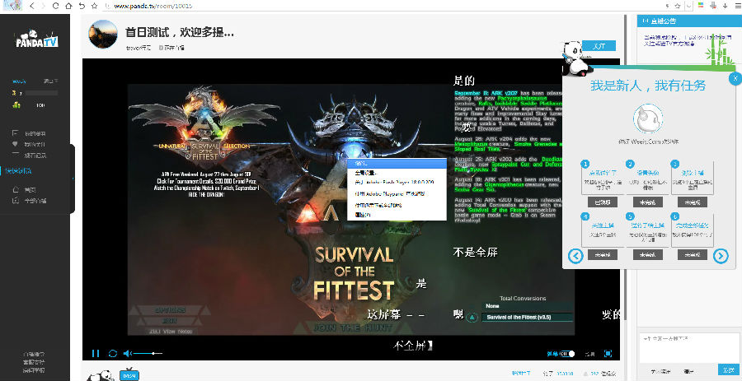This screenshot has height=381, width=742.
Task: Click the dark status button under task 2
Action: [647, 202]
